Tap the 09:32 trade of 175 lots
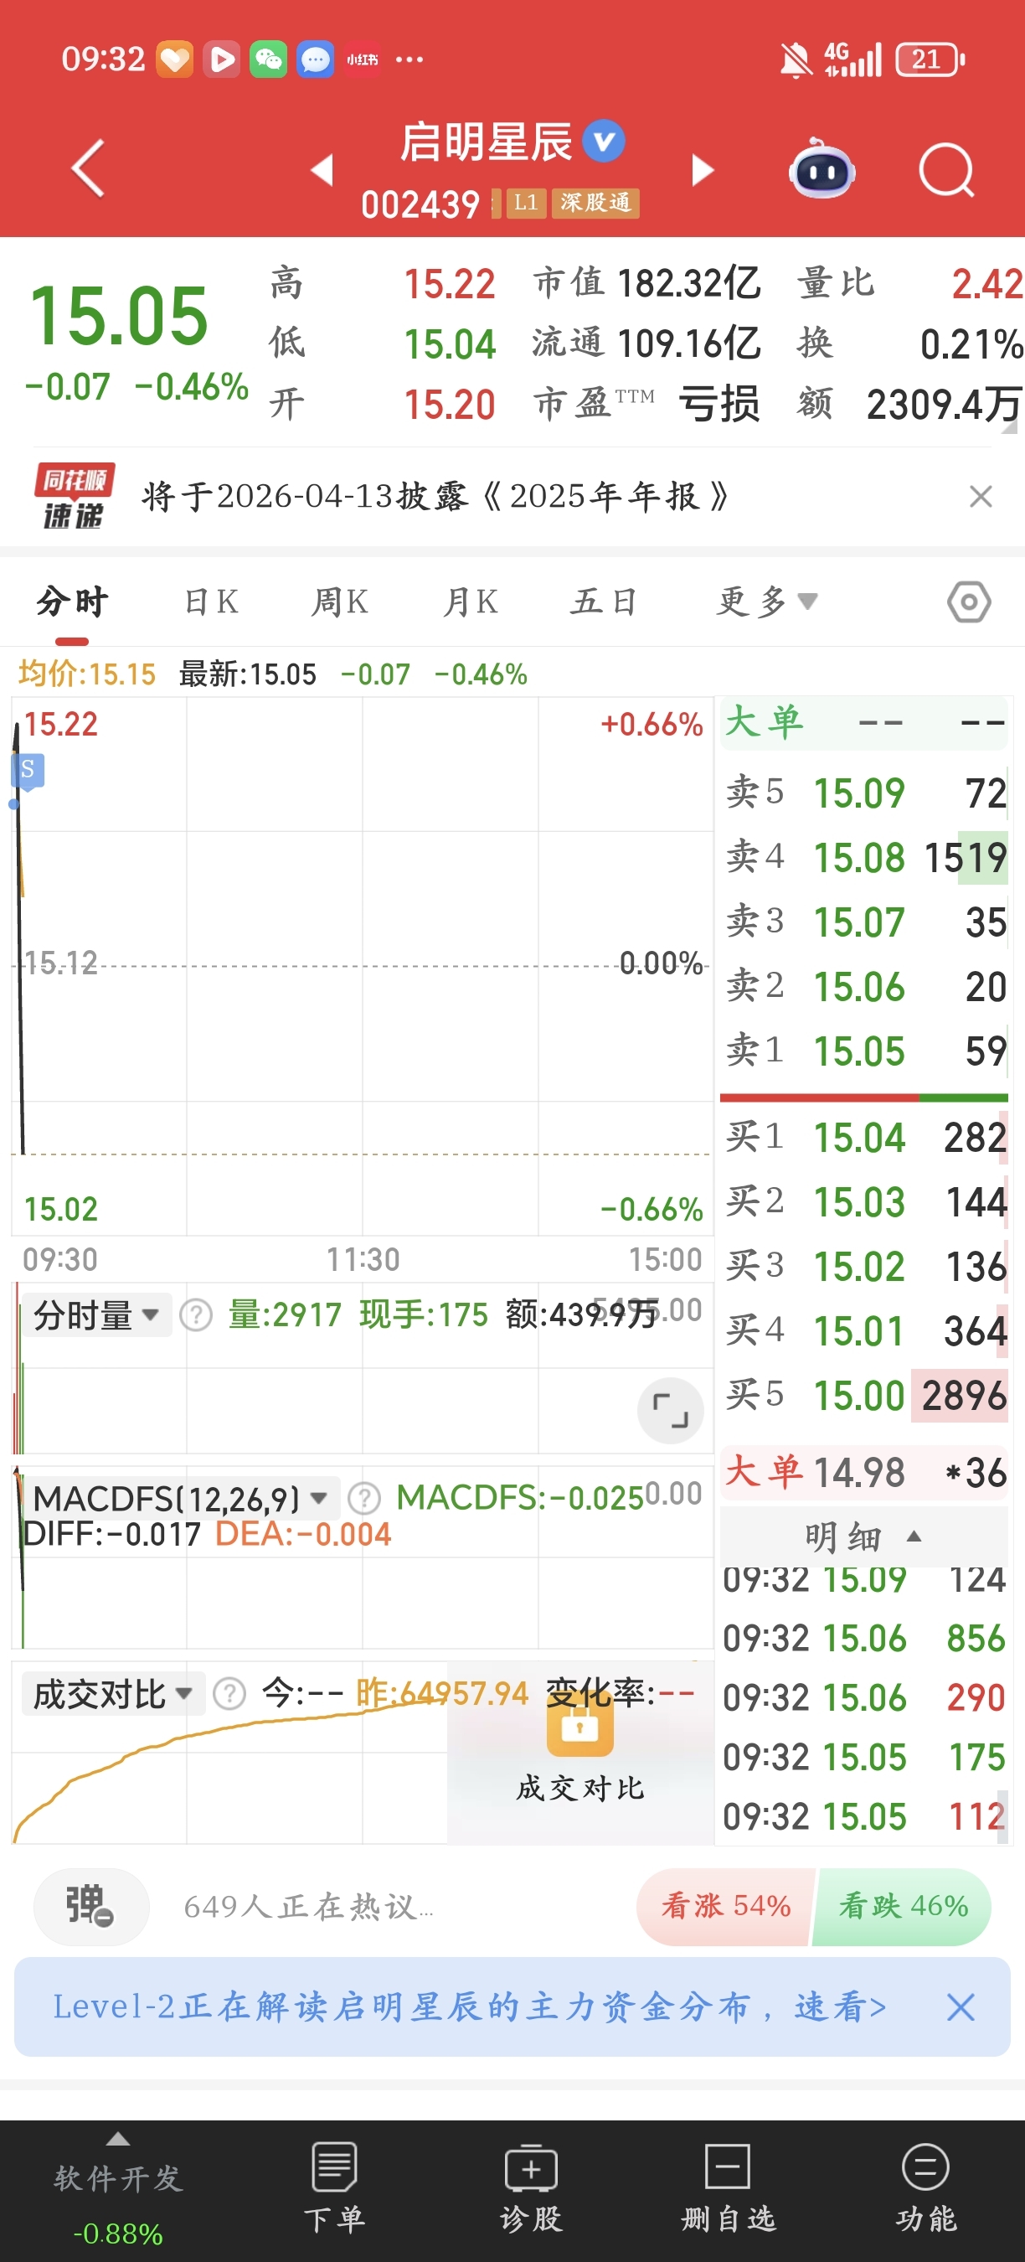This screenshot has width=1025, height=2262. click(863, 1757)
